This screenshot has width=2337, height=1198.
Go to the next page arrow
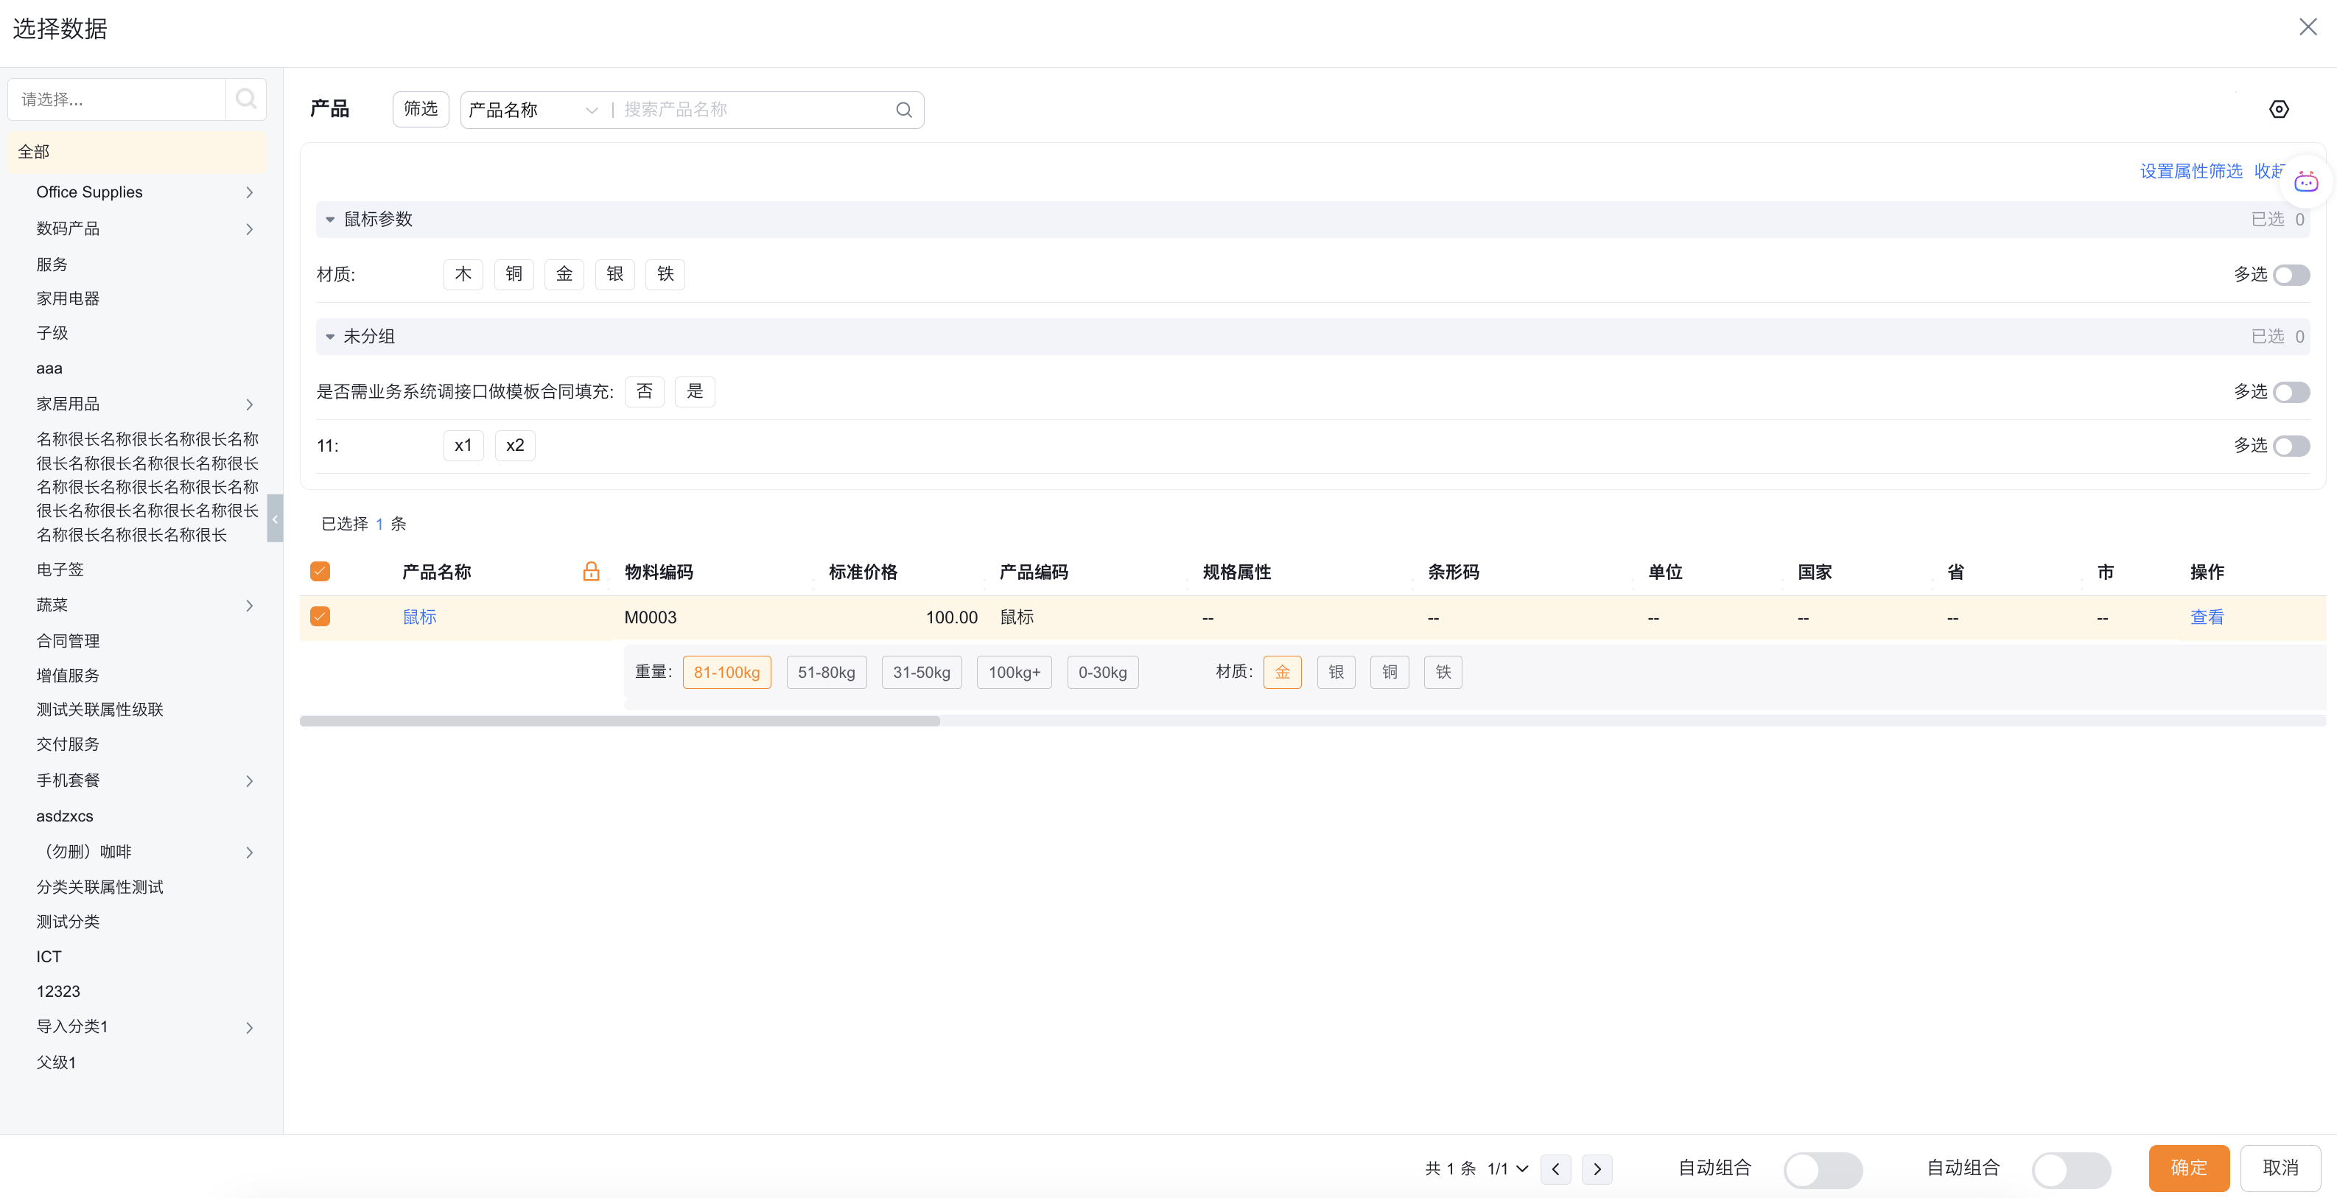(x=1597, y=1168)
